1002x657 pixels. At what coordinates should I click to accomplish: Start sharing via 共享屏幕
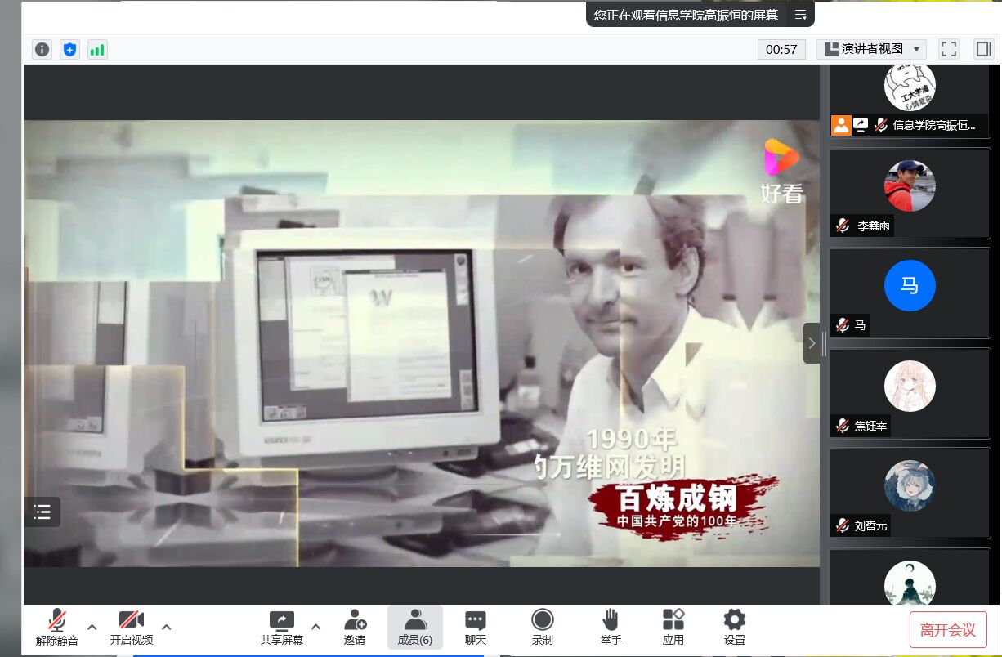tap(282, 628)
